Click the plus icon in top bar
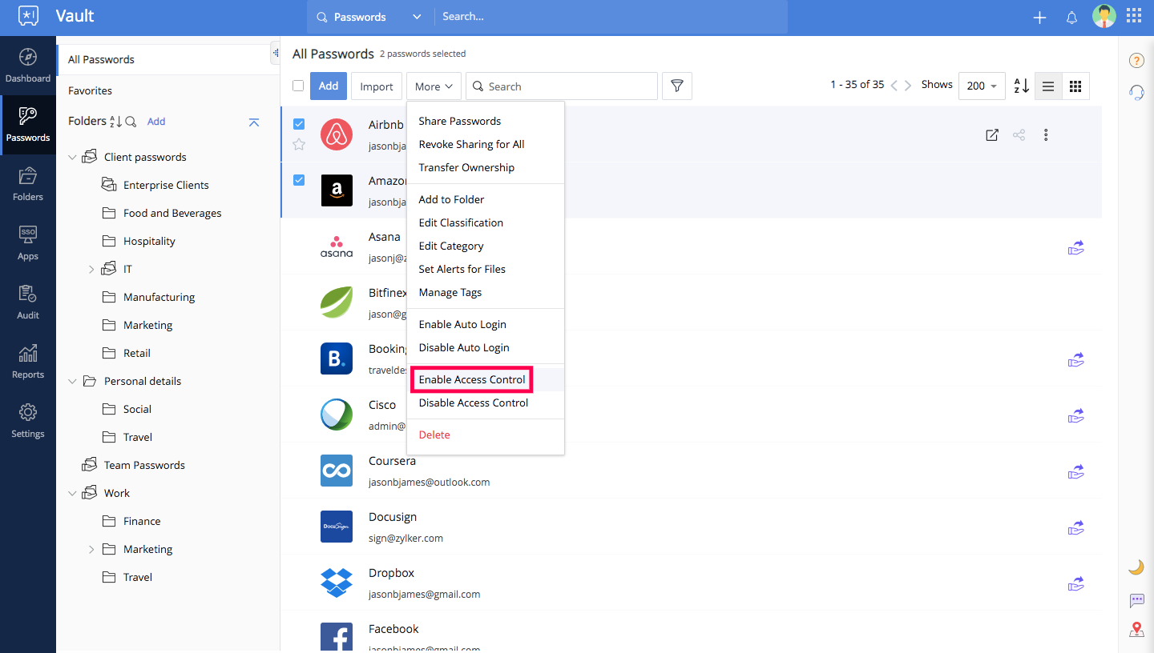 click(x=1039, y=18)
